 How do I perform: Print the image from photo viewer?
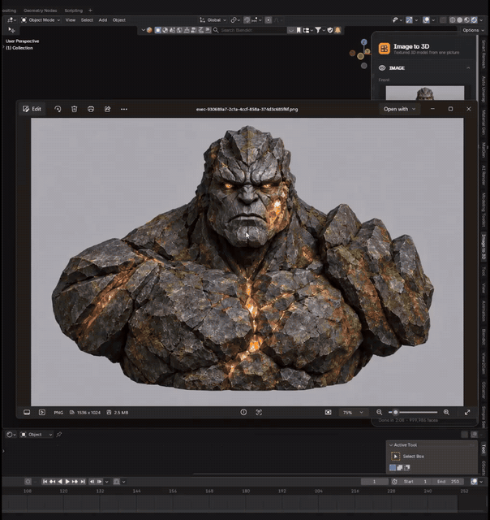[x=91, y=109]
